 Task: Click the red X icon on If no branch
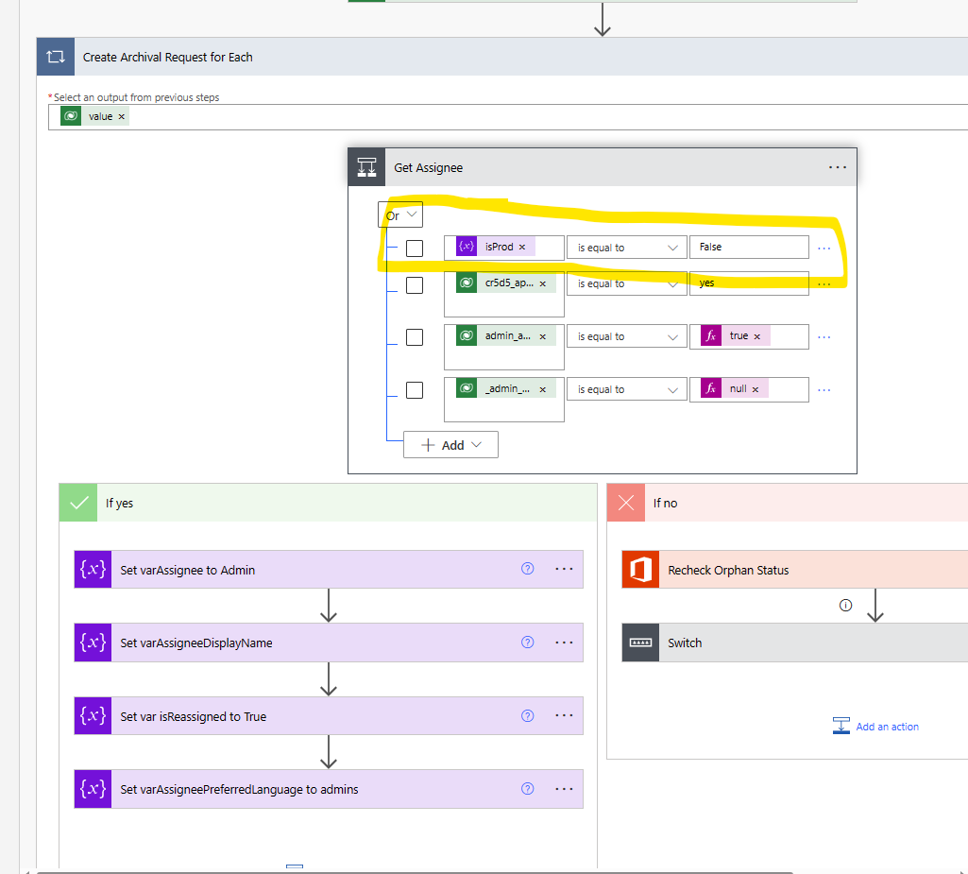point(625,502)
